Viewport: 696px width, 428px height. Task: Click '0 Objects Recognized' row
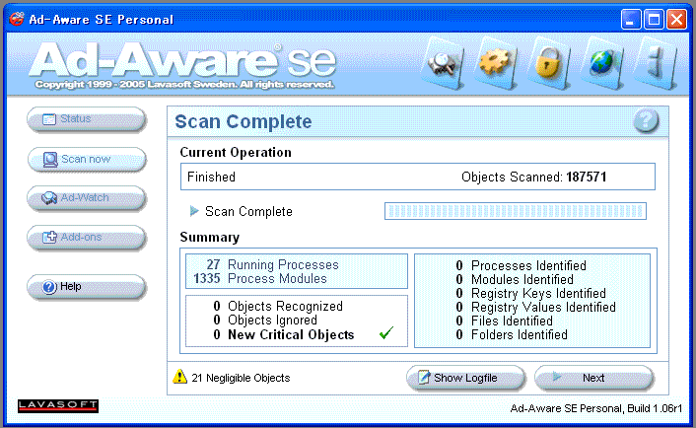click(x=278, y=306)
